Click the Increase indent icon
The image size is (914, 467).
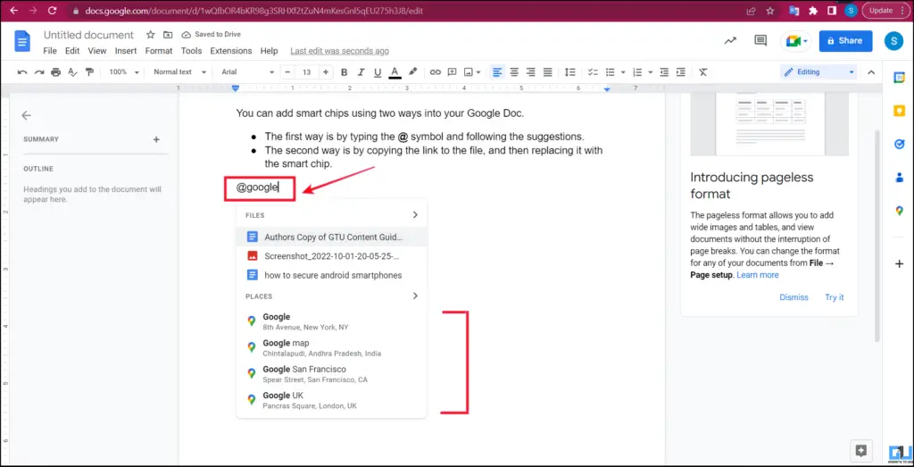click(x=681, y=72)
